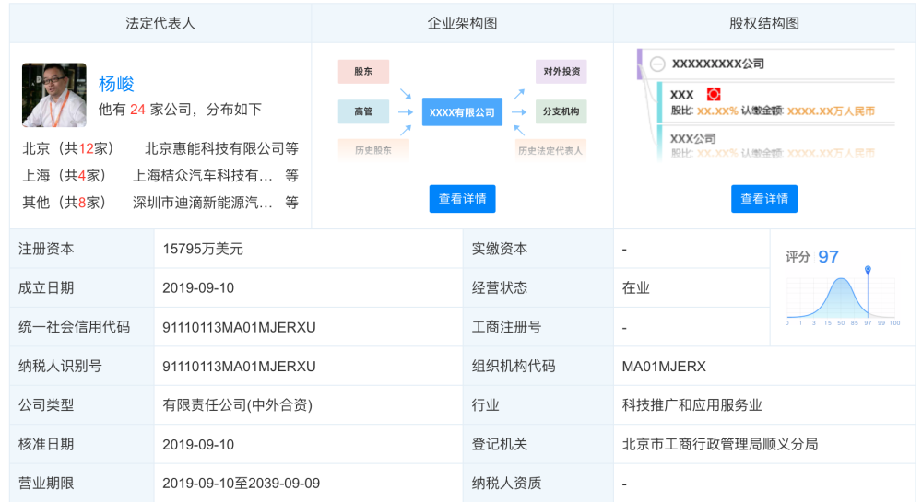The width and height of the screenshot is (922, 502).
Task: Click 查看详情 under 股权结构图
Action: click(x=763, y=199)
